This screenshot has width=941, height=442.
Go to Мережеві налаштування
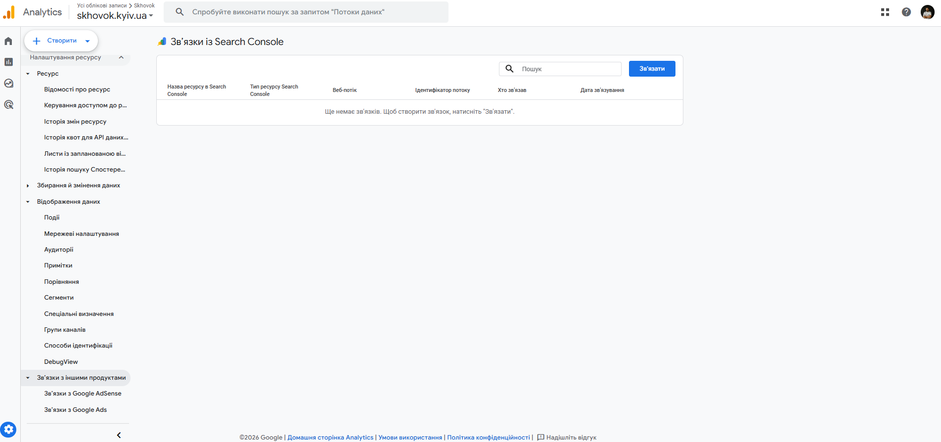tap(82, 234)
